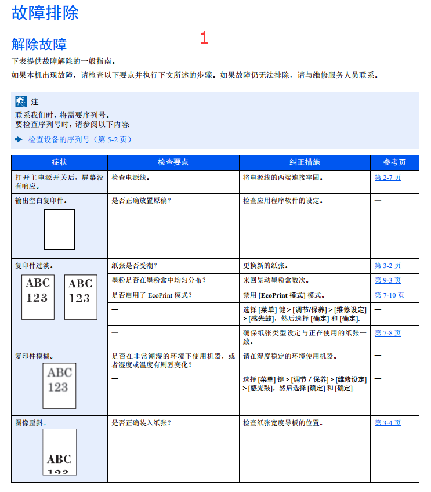Open reference link 第 3-2 页
Image resolution: width=431 pixels, height=492 pixels.
click(387, 266)
